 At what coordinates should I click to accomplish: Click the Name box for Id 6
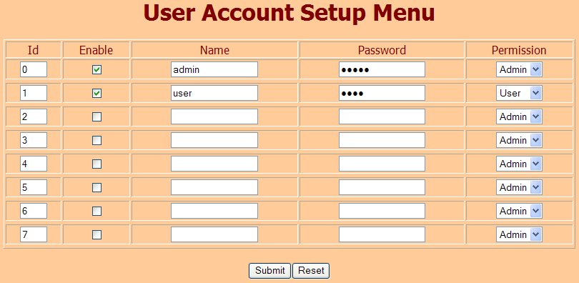[x=214, y=211]
